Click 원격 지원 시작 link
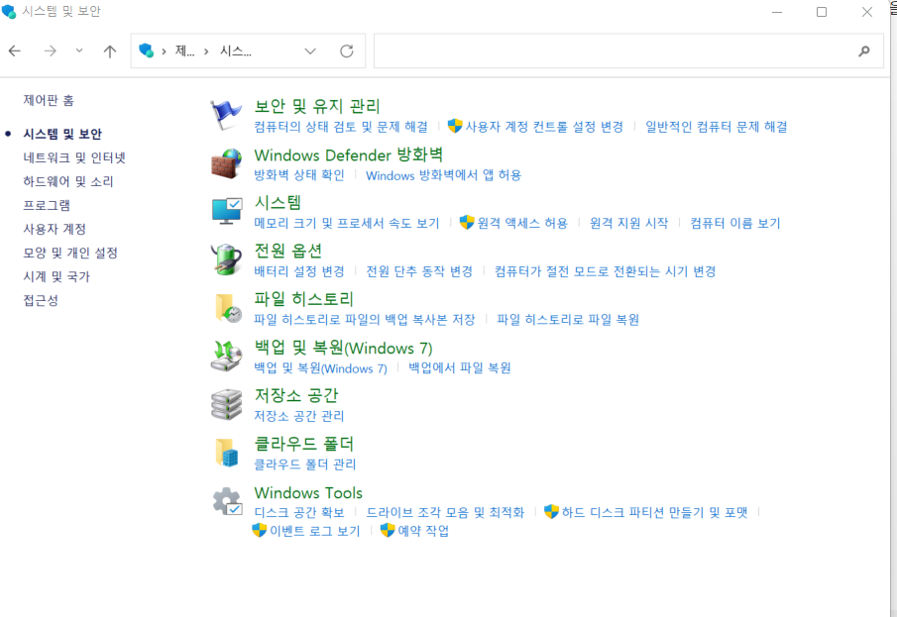This screenshot has width=897, height=617. [x=628, y=223]
